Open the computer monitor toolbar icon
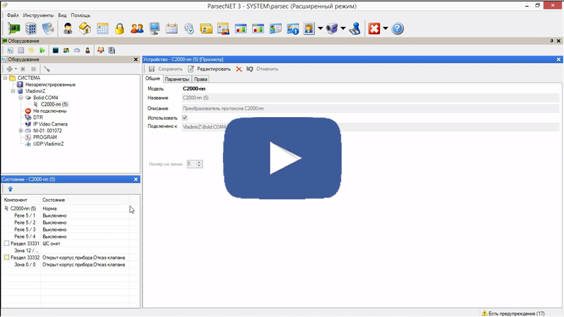 (x=154, y=29)
